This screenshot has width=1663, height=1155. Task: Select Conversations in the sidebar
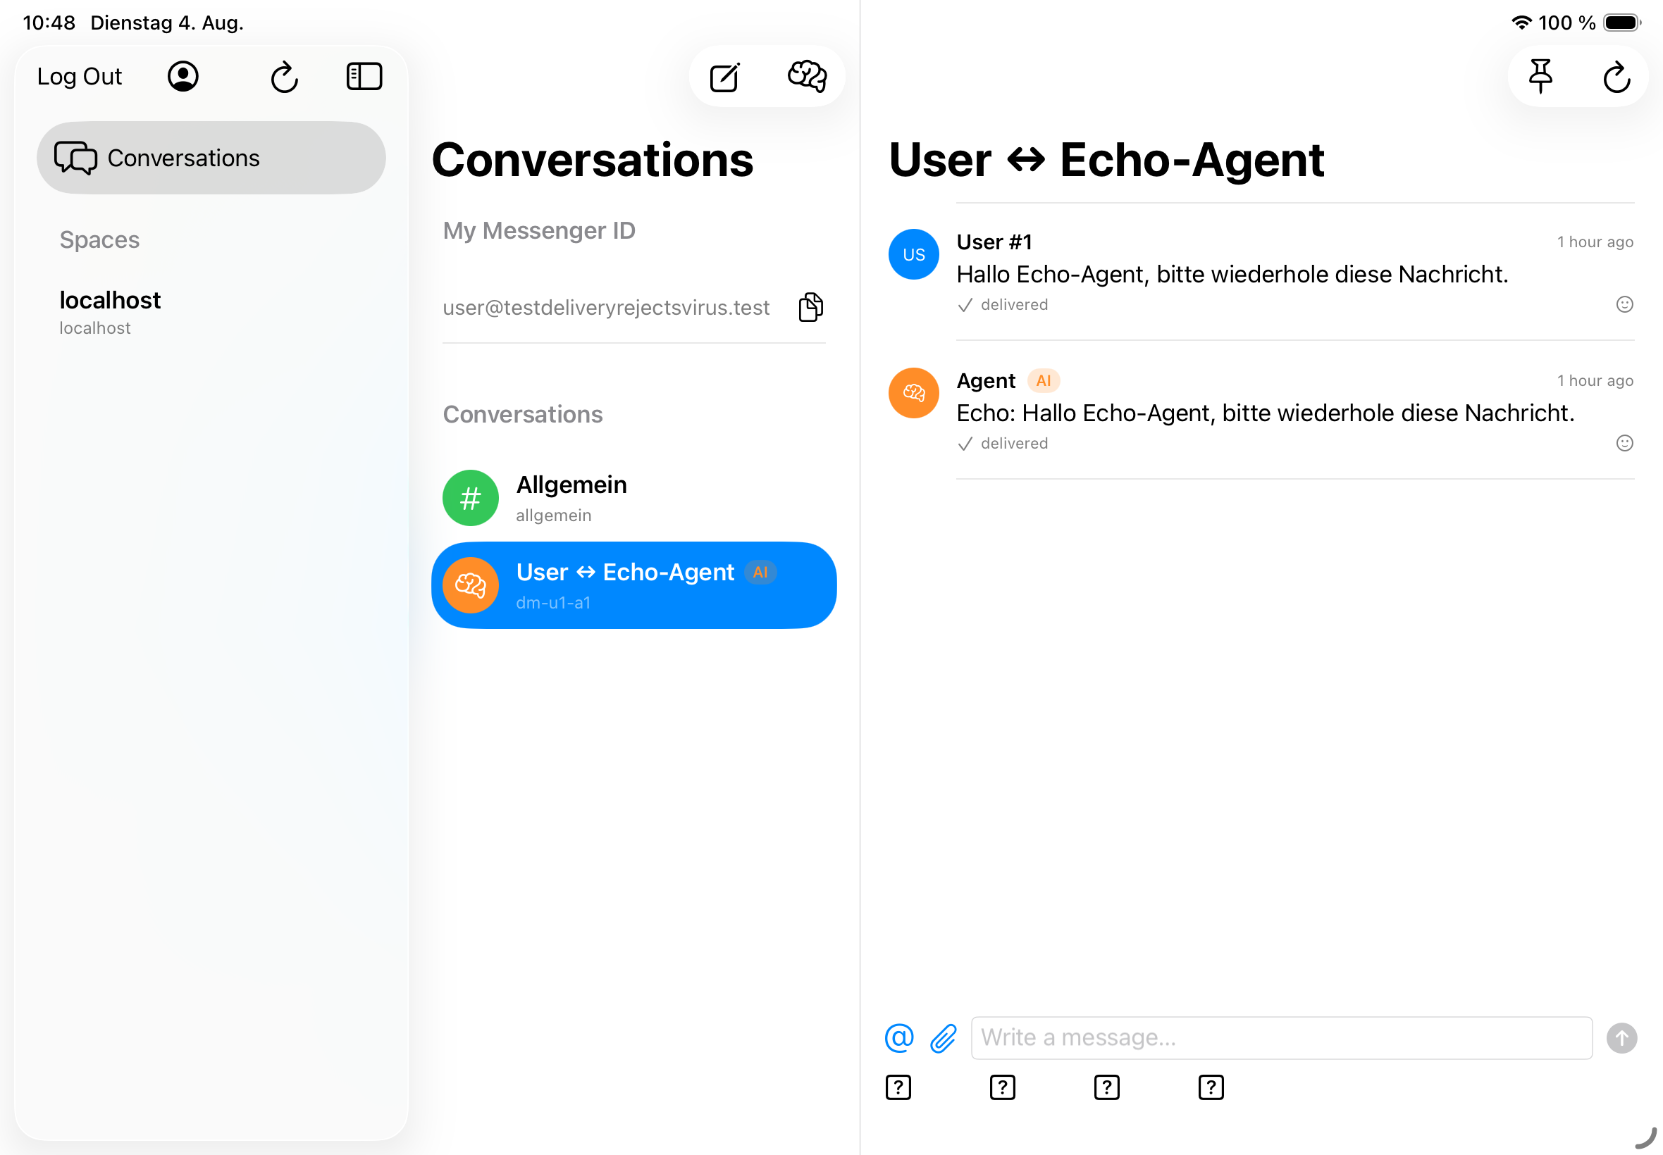tap(211, 158)
